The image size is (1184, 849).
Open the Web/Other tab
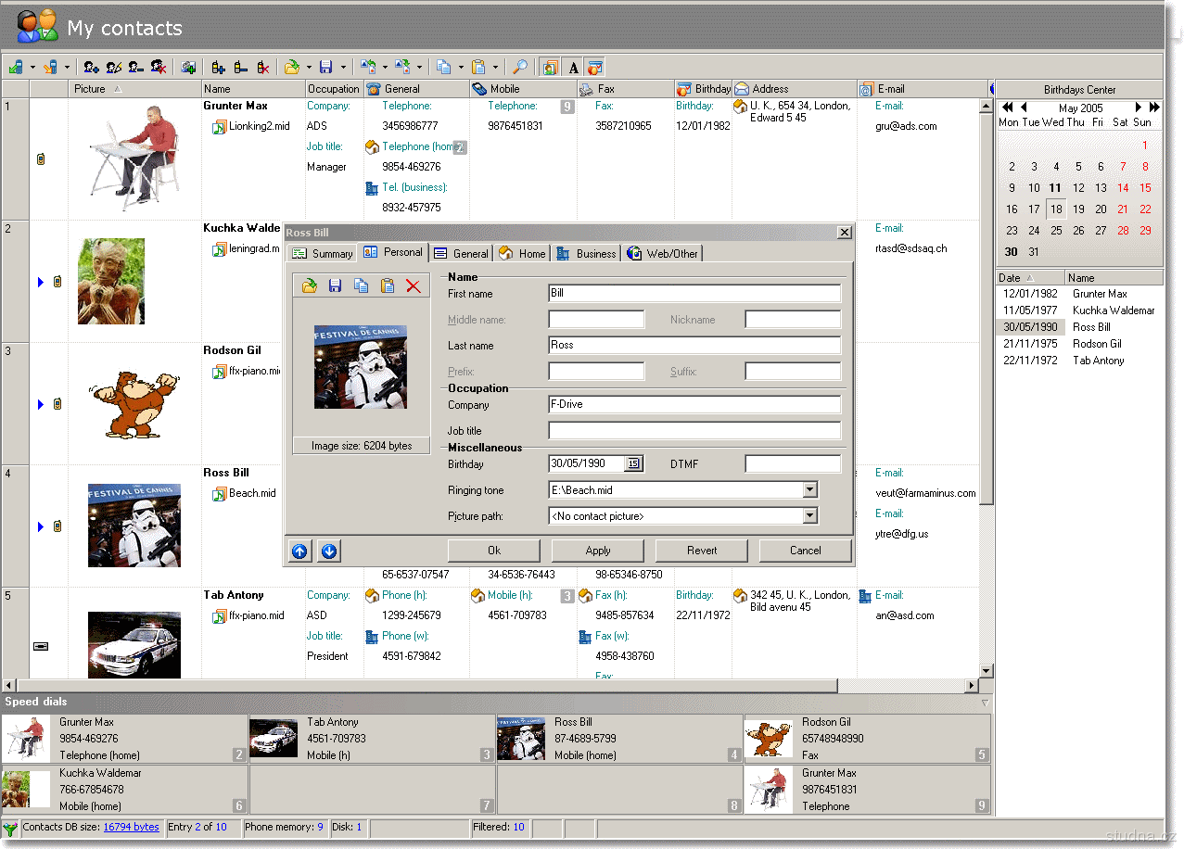[663, 253]
